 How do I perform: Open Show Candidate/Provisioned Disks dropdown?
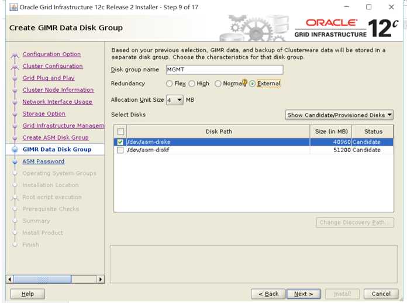pyautogui.click(x=339, y=115)
